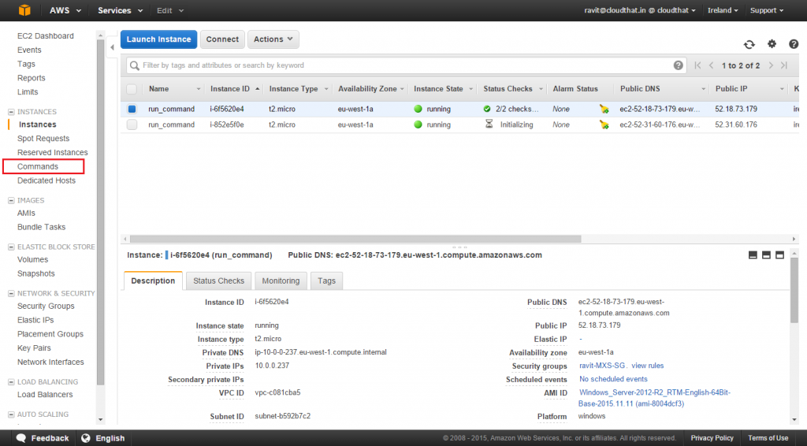
Task: Click the Connect button
Action: click(222, 39)
